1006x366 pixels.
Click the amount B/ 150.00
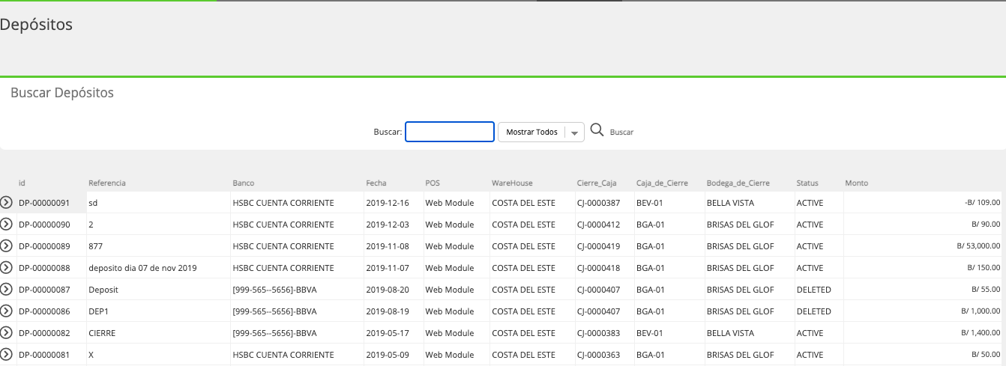coord(984,268)
